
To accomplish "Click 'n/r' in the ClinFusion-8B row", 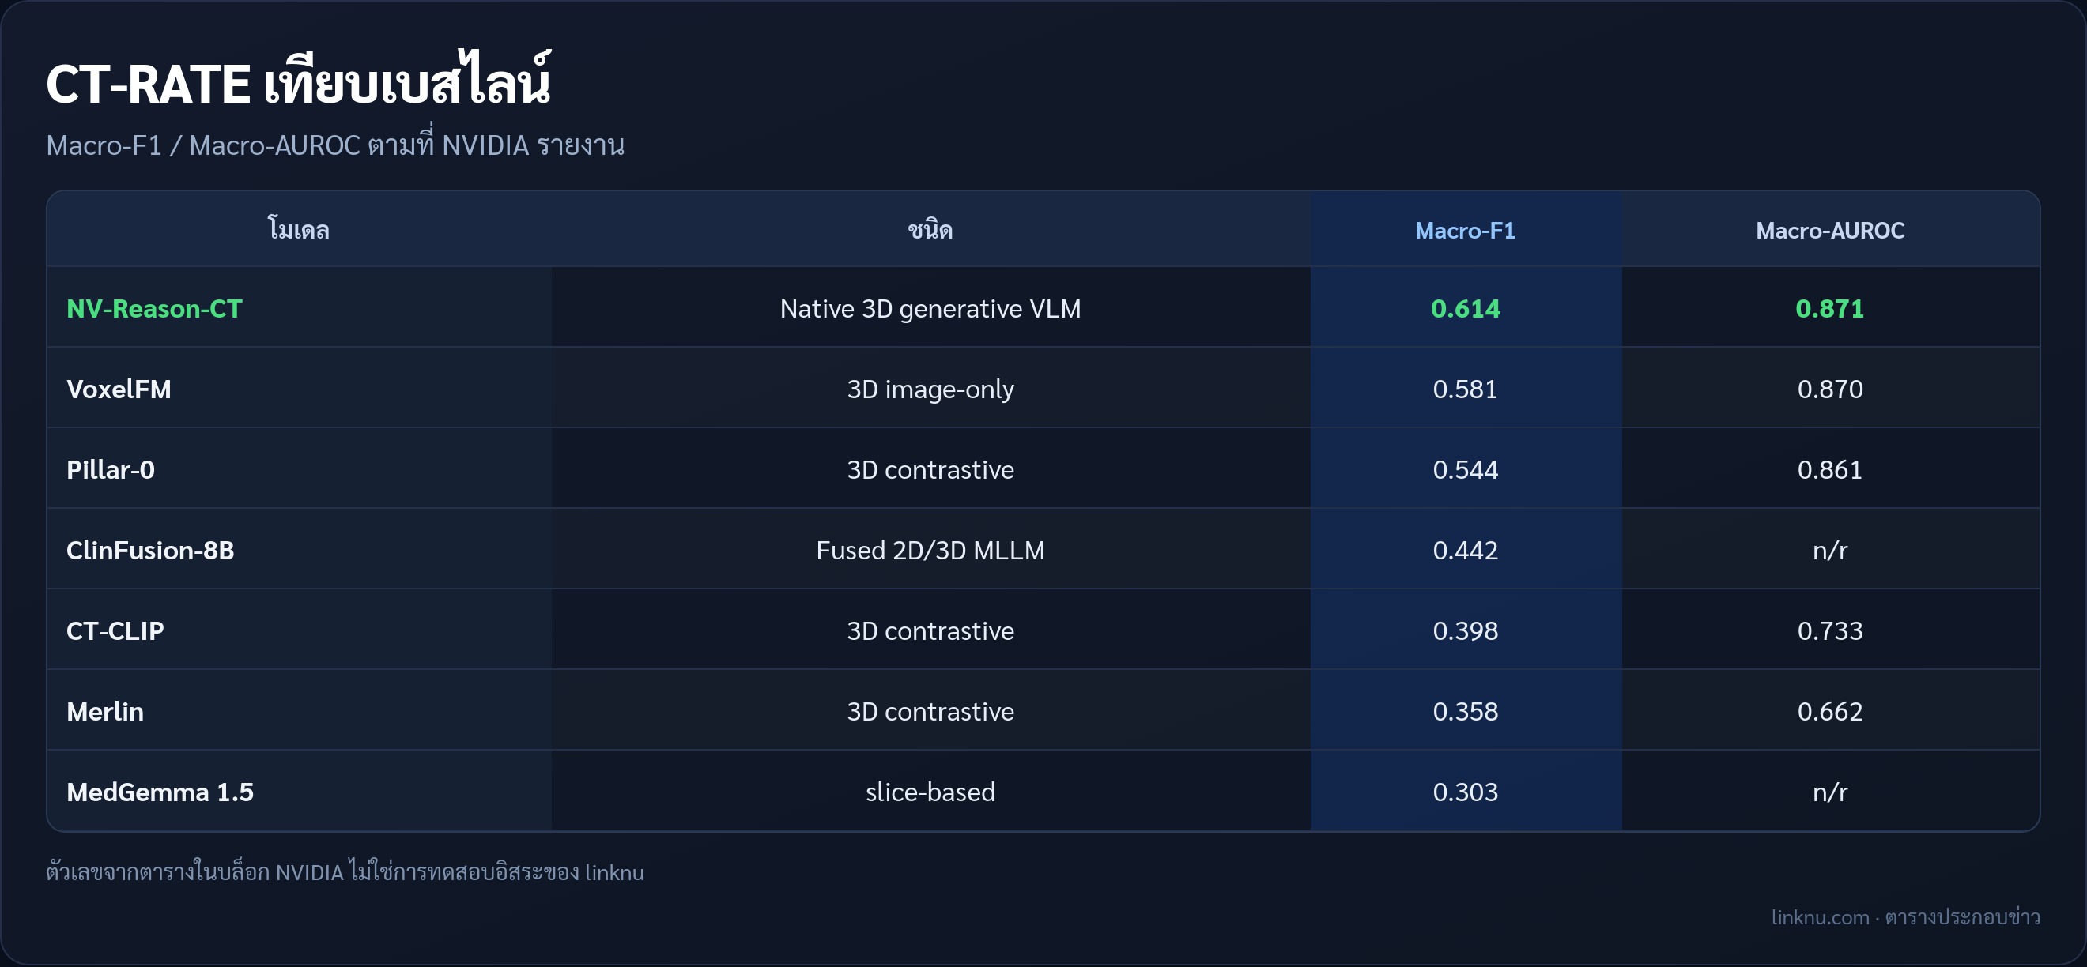I will [1830, 550].
